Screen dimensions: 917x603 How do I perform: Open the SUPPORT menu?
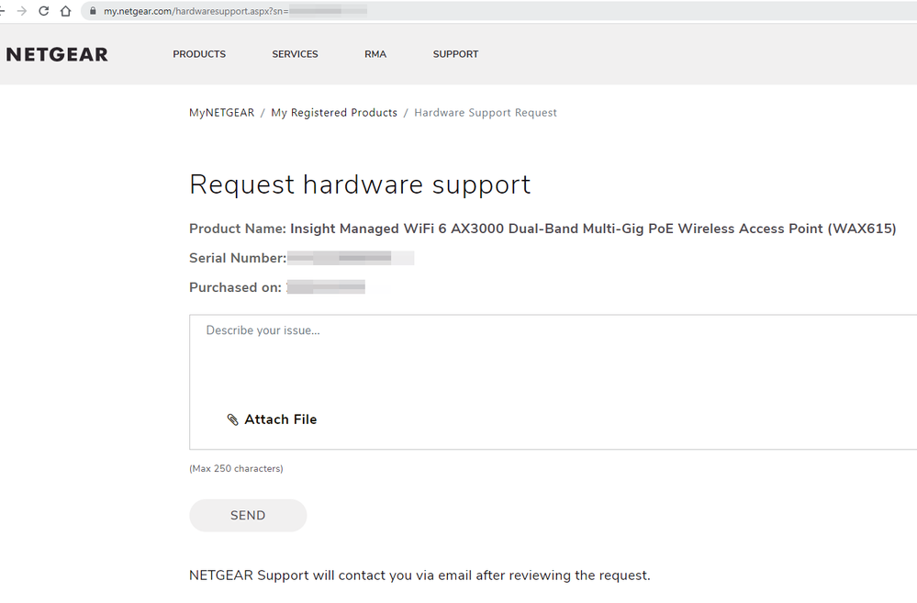[455, 54]
